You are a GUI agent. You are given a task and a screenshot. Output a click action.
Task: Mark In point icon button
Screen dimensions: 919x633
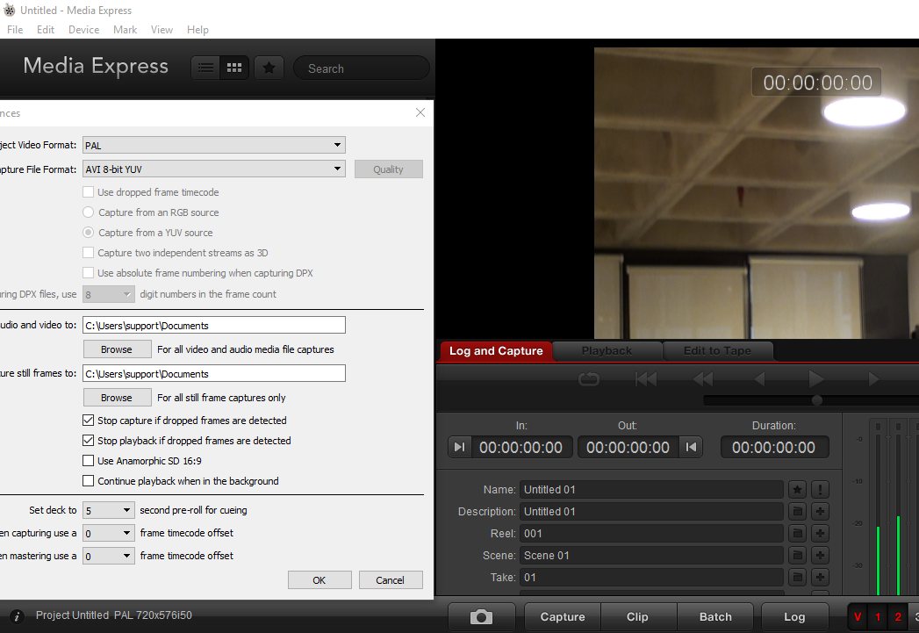tap(460, 447)
